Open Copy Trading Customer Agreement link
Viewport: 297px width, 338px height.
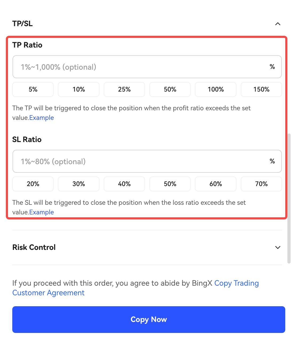tap(236, 283)
